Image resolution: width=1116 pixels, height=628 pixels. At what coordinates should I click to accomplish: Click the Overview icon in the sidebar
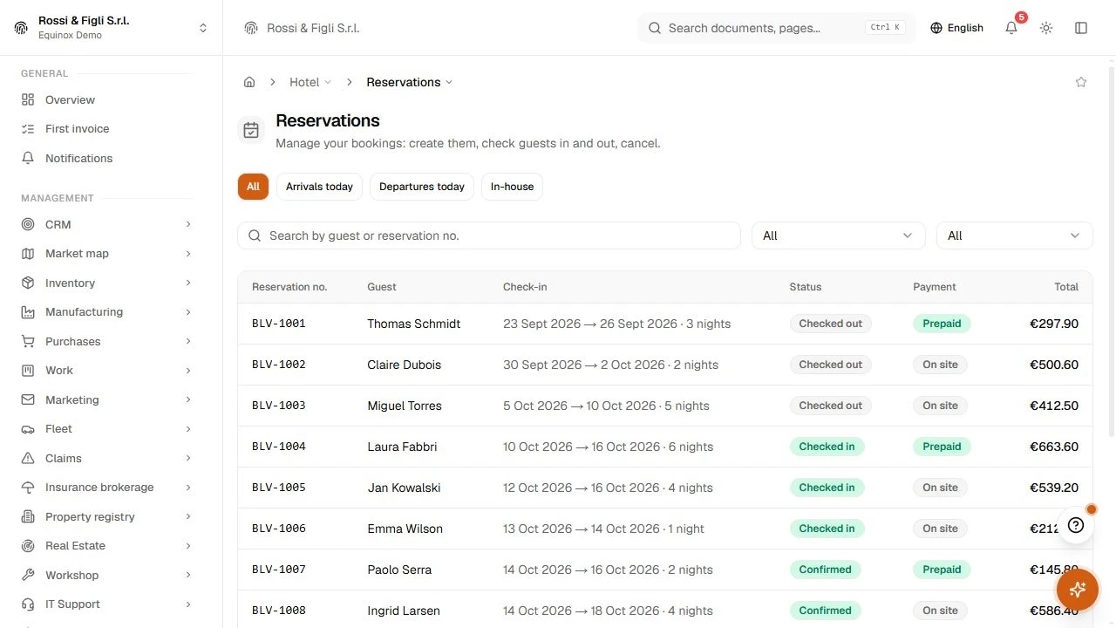tap(28, 99)
